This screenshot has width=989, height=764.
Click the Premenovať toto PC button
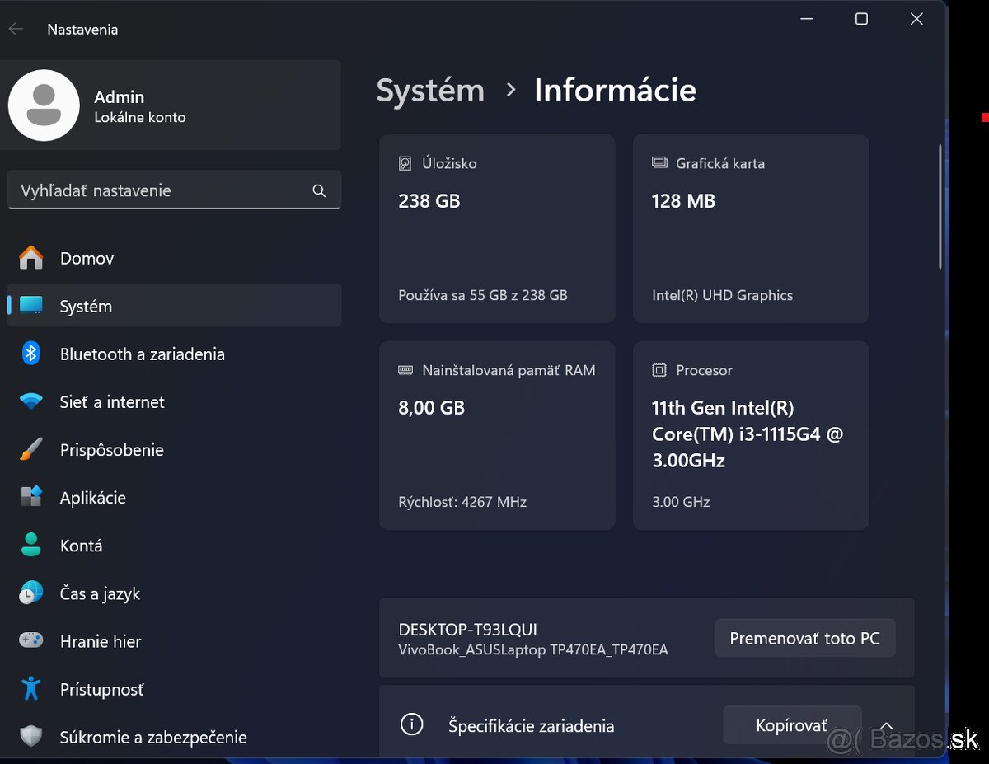coord(804,637)
